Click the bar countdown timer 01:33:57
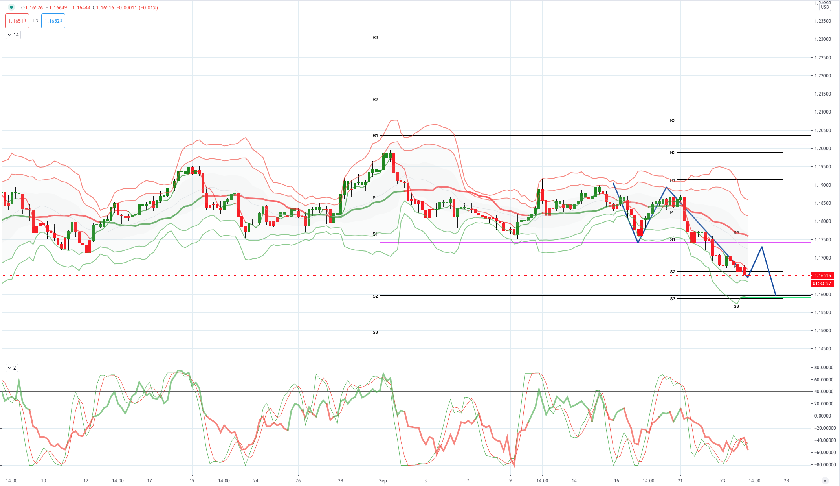Viewport: 840px width, 486px height. pyautogui.click(x=823, y=283)
